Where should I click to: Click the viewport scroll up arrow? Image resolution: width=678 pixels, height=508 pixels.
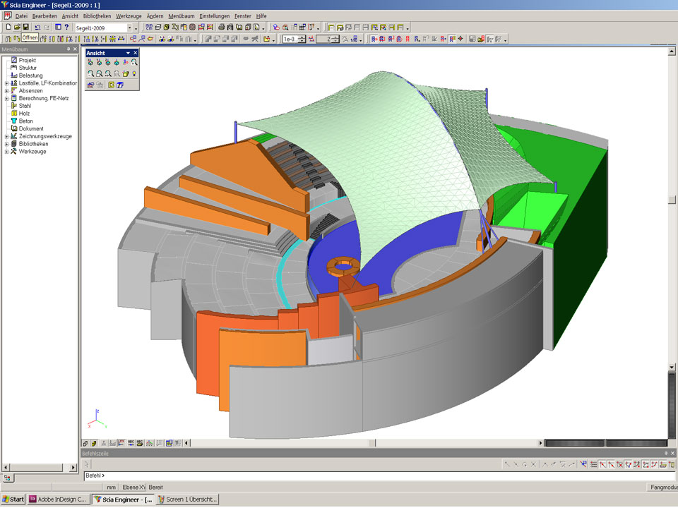coord(672,52)
